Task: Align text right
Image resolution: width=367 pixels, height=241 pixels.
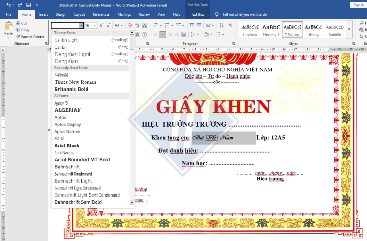Action: 170,35
